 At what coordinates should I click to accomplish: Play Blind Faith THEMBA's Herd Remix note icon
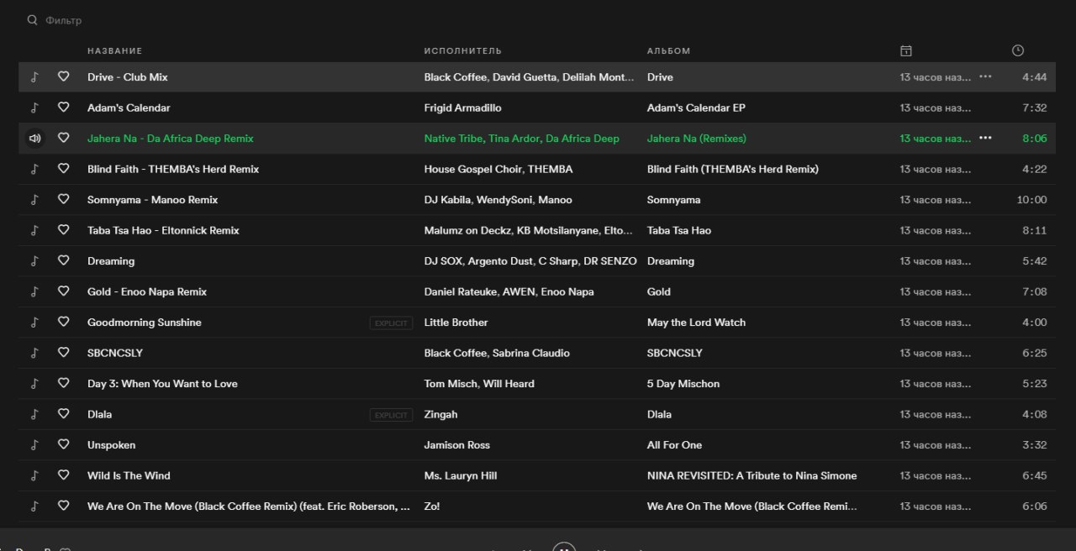tap(34, 169)
